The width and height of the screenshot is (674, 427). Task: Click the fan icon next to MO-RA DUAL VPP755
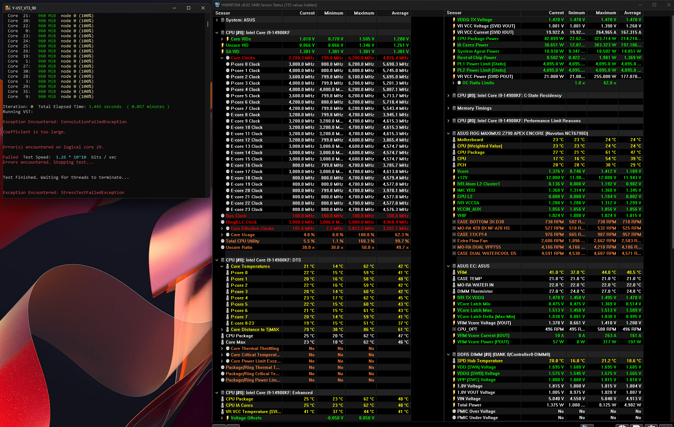click(x=454, y=247)
